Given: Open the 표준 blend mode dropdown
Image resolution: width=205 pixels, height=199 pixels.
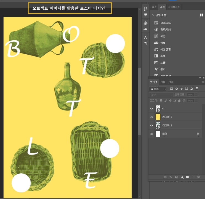Looking at the screenshot, I should pyautogui.click(x=161, y=95).
